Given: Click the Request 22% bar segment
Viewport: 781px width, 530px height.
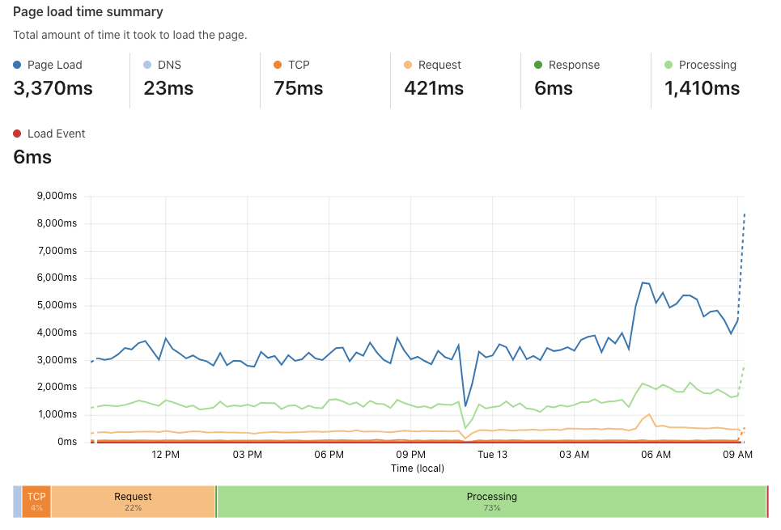Looking at the screenshot, I should pyautogui.click(x=134, y=502).
